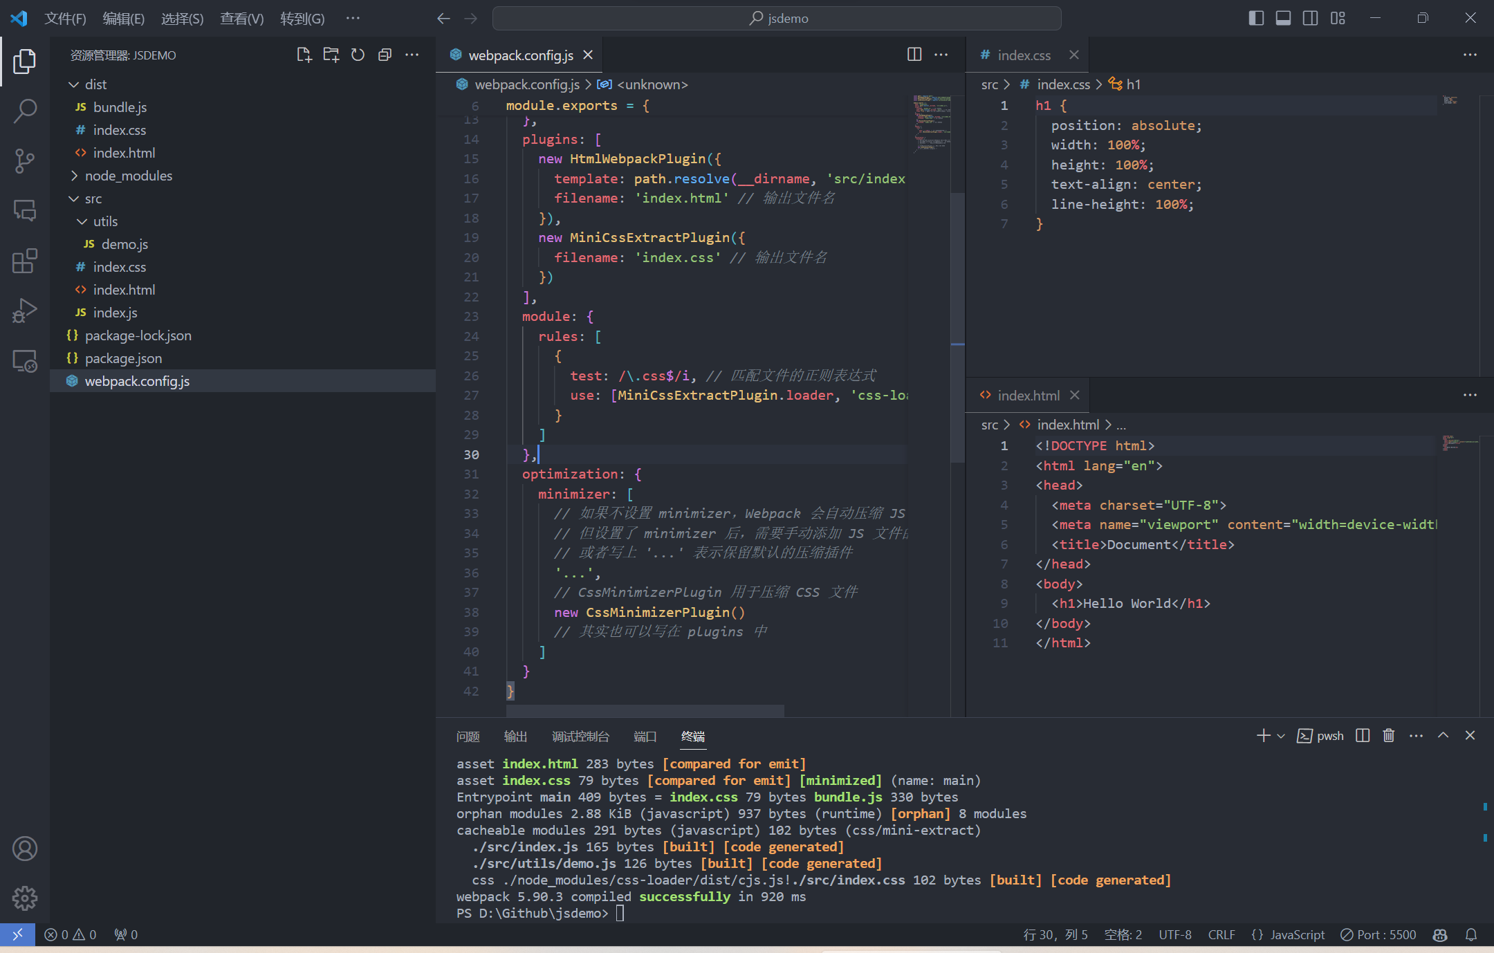The height and width of the screenshot is (953, 1494).
Task: Click the jsdemo command center search box
Action: tap(777, 19)
